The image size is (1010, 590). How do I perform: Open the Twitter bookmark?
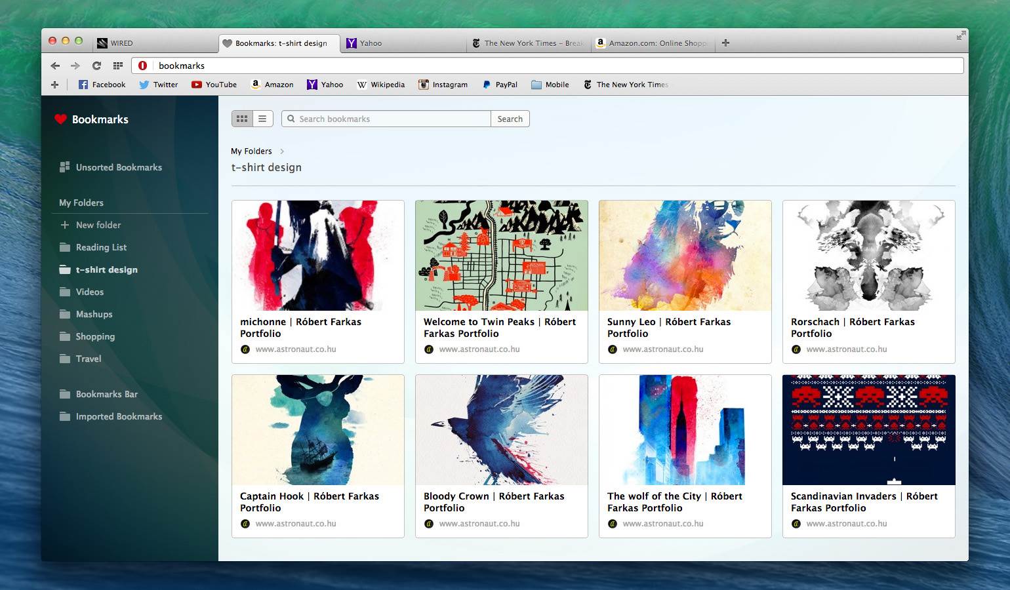click(x=158, y=85)
